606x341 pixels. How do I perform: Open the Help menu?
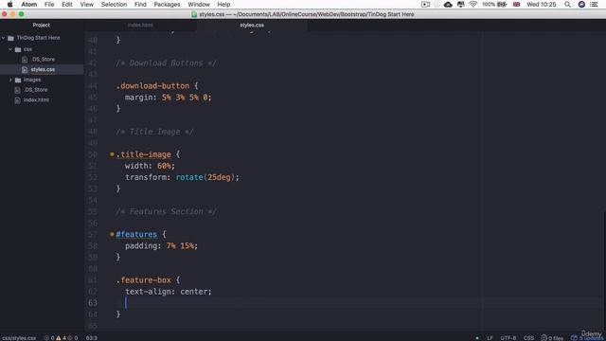[x=223, y=4]
